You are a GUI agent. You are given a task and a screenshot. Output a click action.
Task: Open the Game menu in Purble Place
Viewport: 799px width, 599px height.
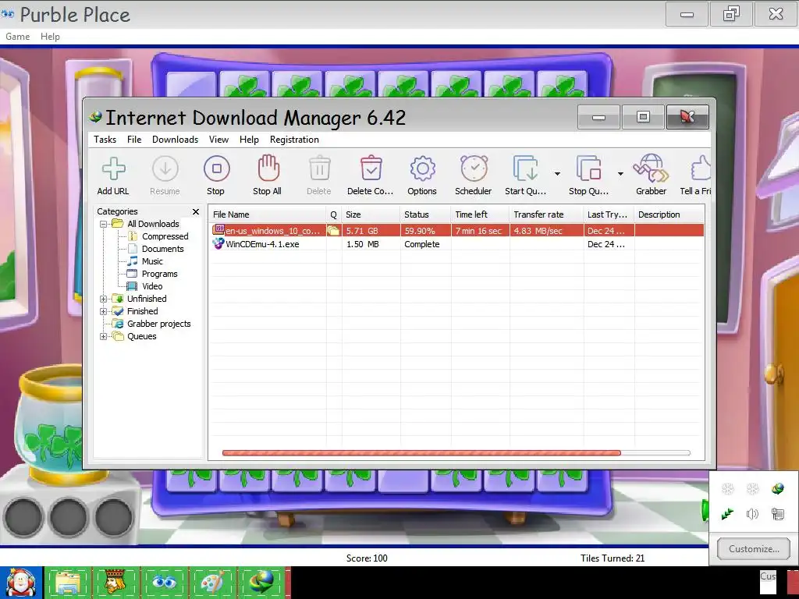(x=17, y=37)
